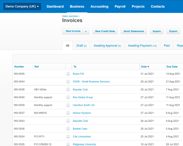Open the Hamilton Smith Ltd link
This screenshot has height=146, width=183.
coord(84,105)
